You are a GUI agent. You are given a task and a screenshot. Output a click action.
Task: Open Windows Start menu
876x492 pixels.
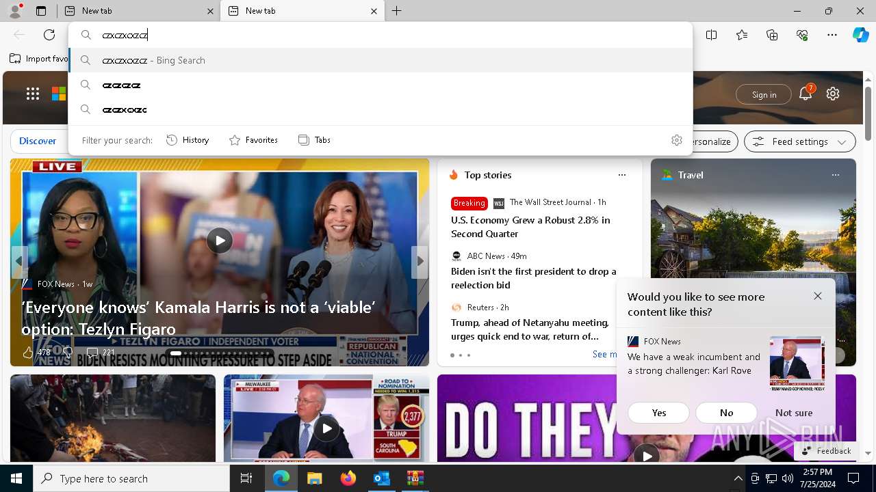[x=16, y=478]
